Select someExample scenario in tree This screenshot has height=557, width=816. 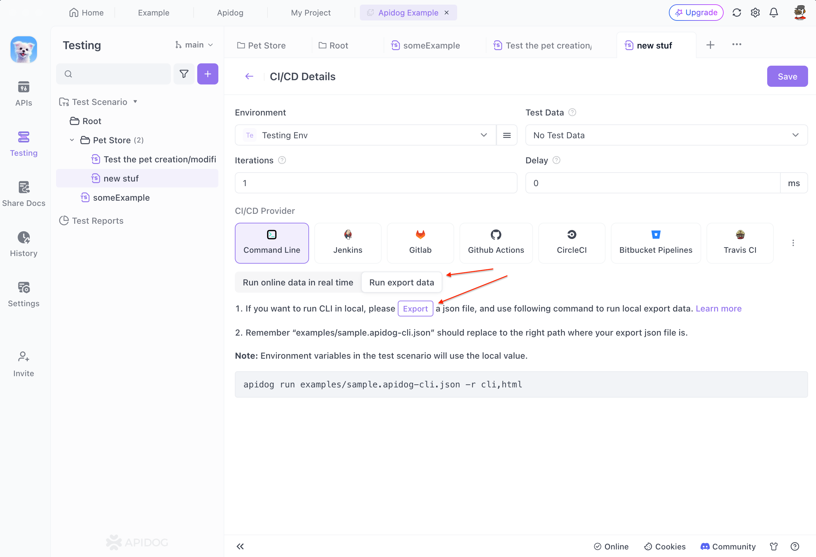pos(115,198)
